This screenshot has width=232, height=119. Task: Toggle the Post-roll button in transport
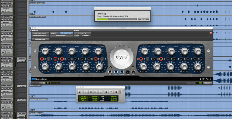tap(83, 98)
